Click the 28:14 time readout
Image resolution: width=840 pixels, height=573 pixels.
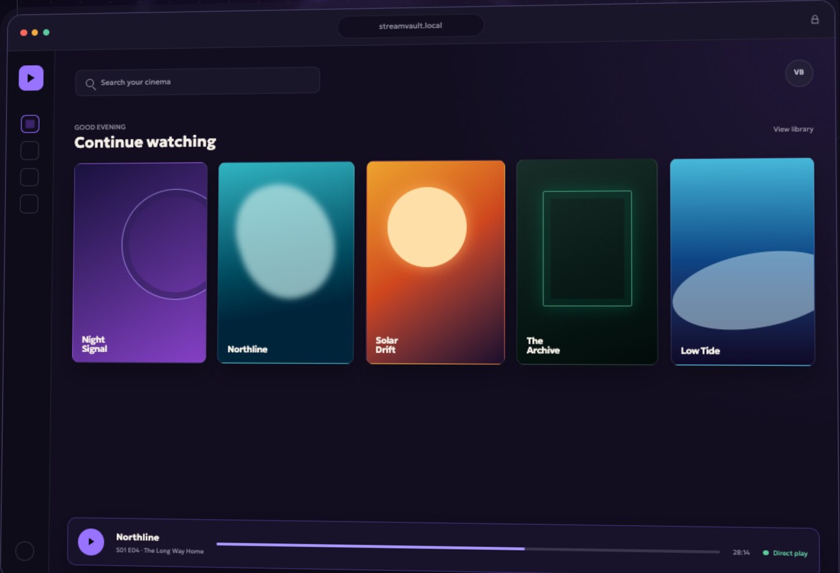[x=741, y=553]
